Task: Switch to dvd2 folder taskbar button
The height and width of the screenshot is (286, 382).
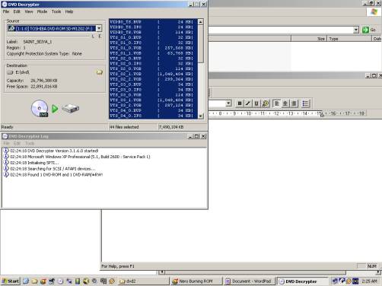Action: click(x=144, y=281)
